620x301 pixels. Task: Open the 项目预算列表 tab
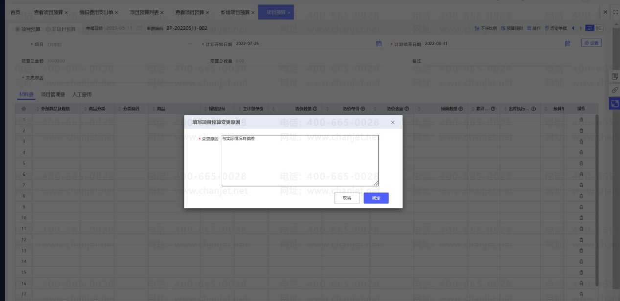[144, 12]
